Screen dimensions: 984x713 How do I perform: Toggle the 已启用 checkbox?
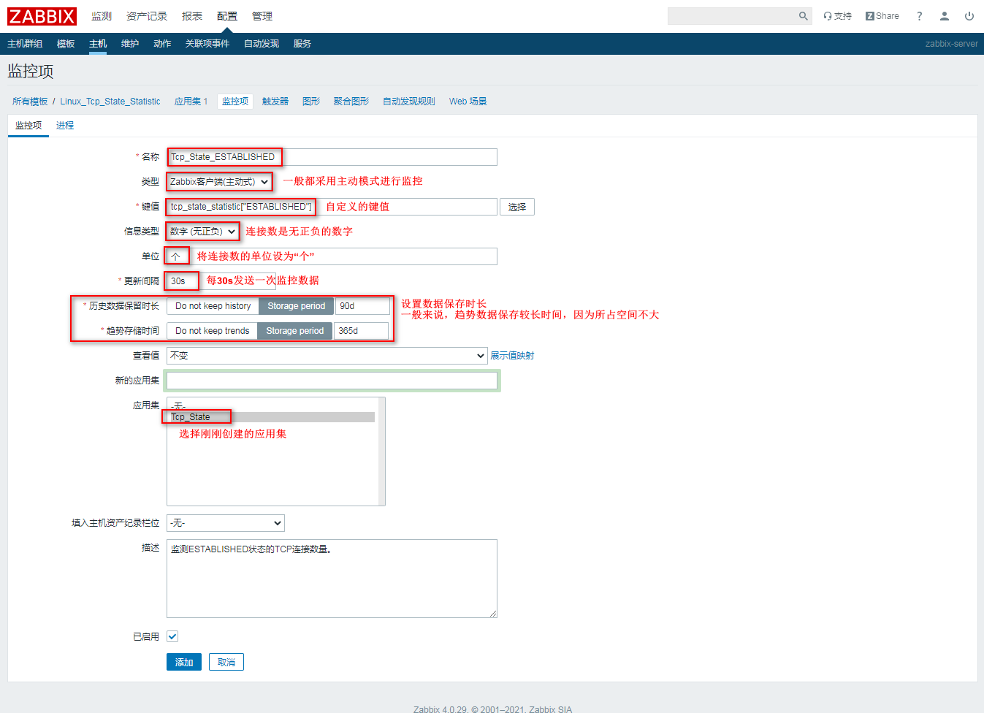(172, 636)
